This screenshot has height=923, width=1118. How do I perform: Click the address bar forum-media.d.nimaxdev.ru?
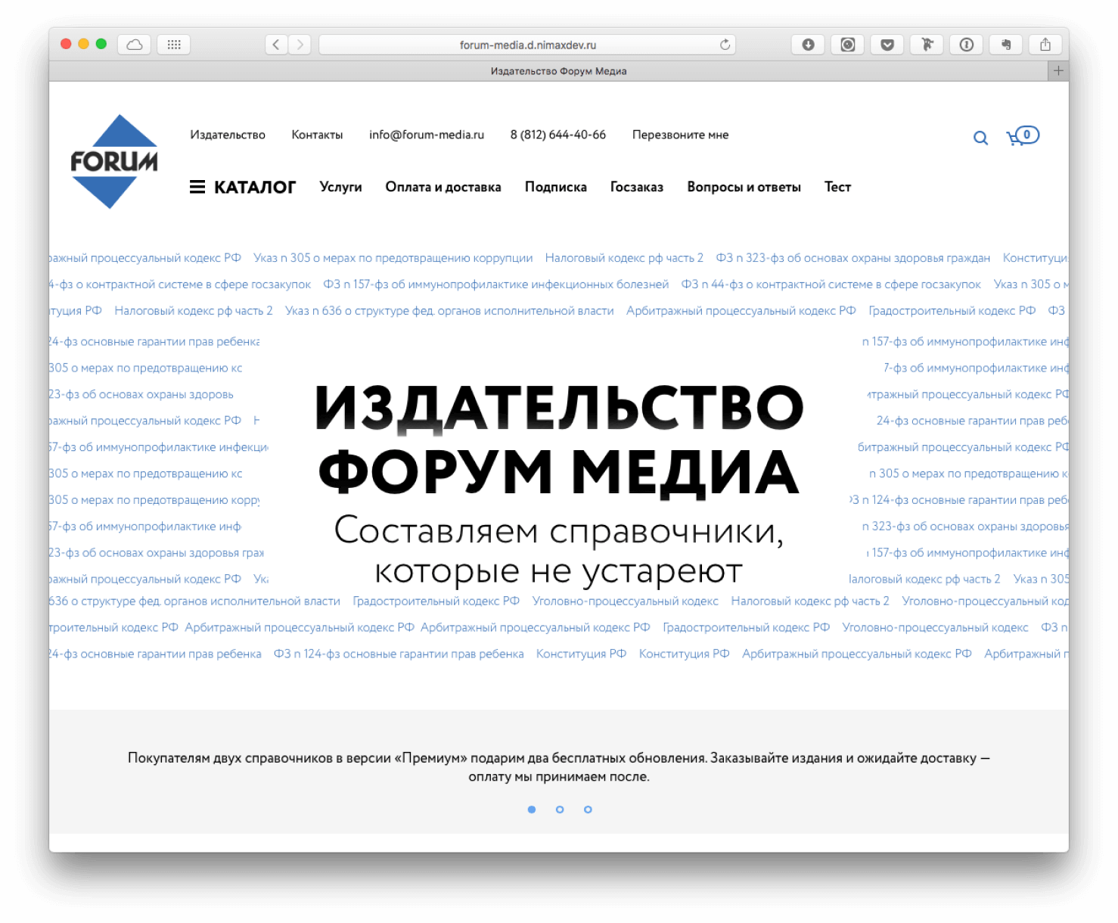click(x=527, y=45)
